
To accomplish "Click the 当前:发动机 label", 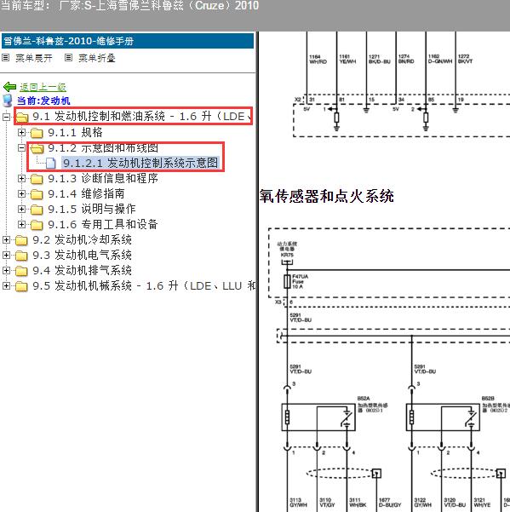I will pyautogui.click(x=43, y=101).
